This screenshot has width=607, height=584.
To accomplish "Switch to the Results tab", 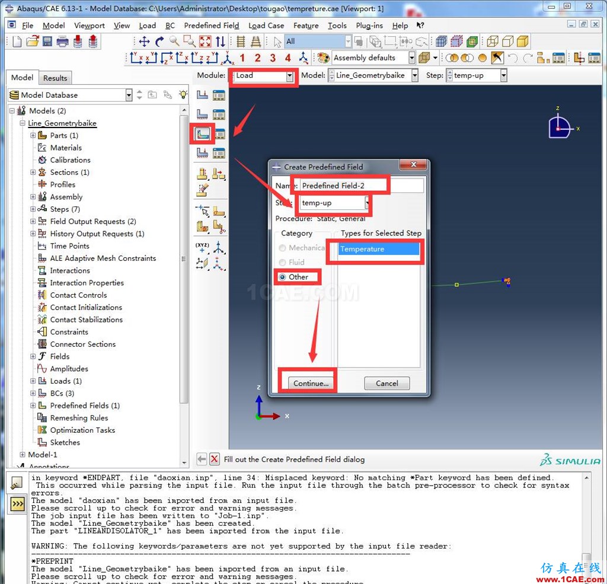I will click(x=55, y=78).
